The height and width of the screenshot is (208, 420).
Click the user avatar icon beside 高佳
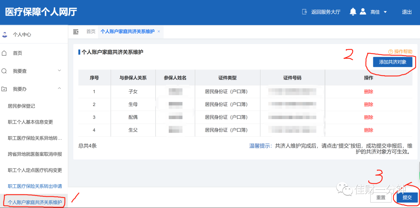tap(363, 12)
